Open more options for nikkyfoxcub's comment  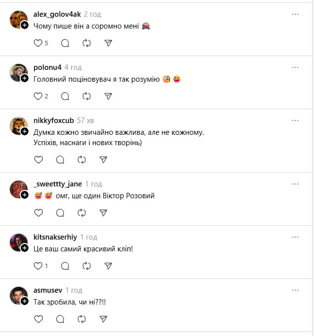[x=295, y=121]
